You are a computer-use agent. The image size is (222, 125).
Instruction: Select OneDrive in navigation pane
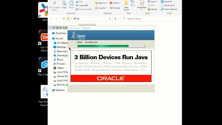pos(60,33)
